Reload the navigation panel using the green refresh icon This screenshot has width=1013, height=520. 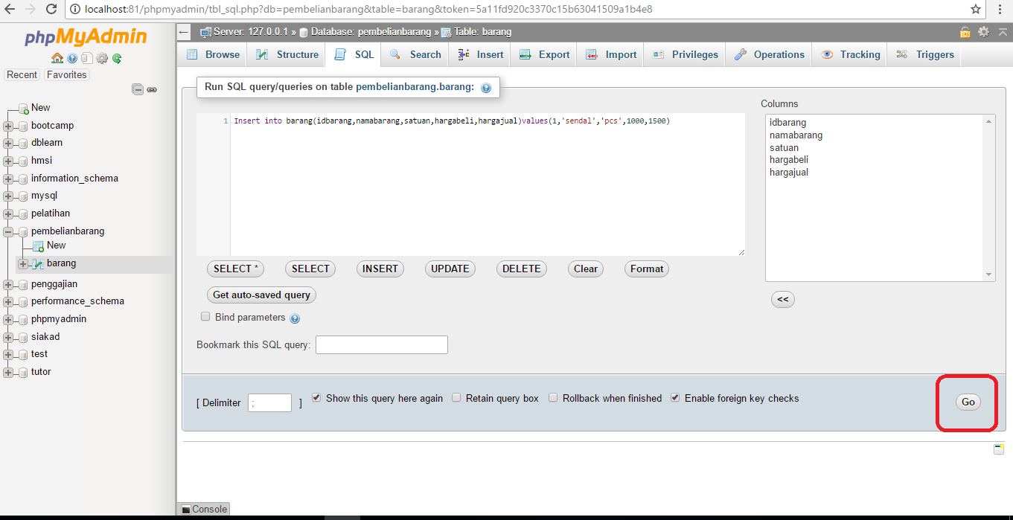tap(116, 58)
